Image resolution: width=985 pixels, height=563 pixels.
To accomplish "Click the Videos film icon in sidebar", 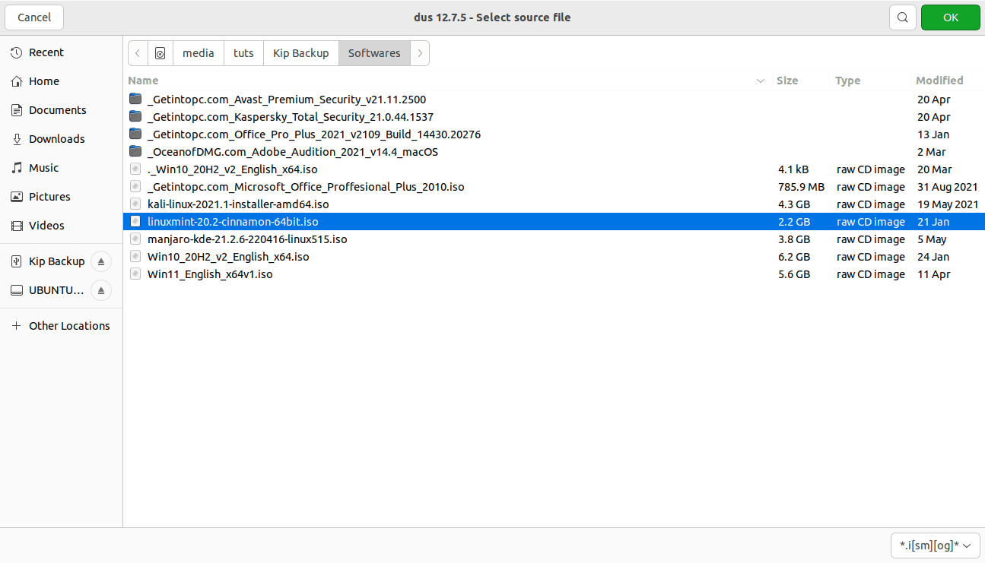I will pyautogui.click(x=16, y=226).
